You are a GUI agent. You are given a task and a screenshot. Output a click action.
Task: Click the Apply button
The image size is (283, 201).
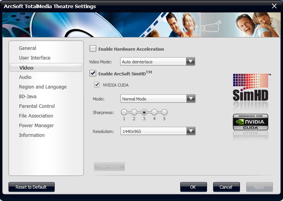pos(259,187)
